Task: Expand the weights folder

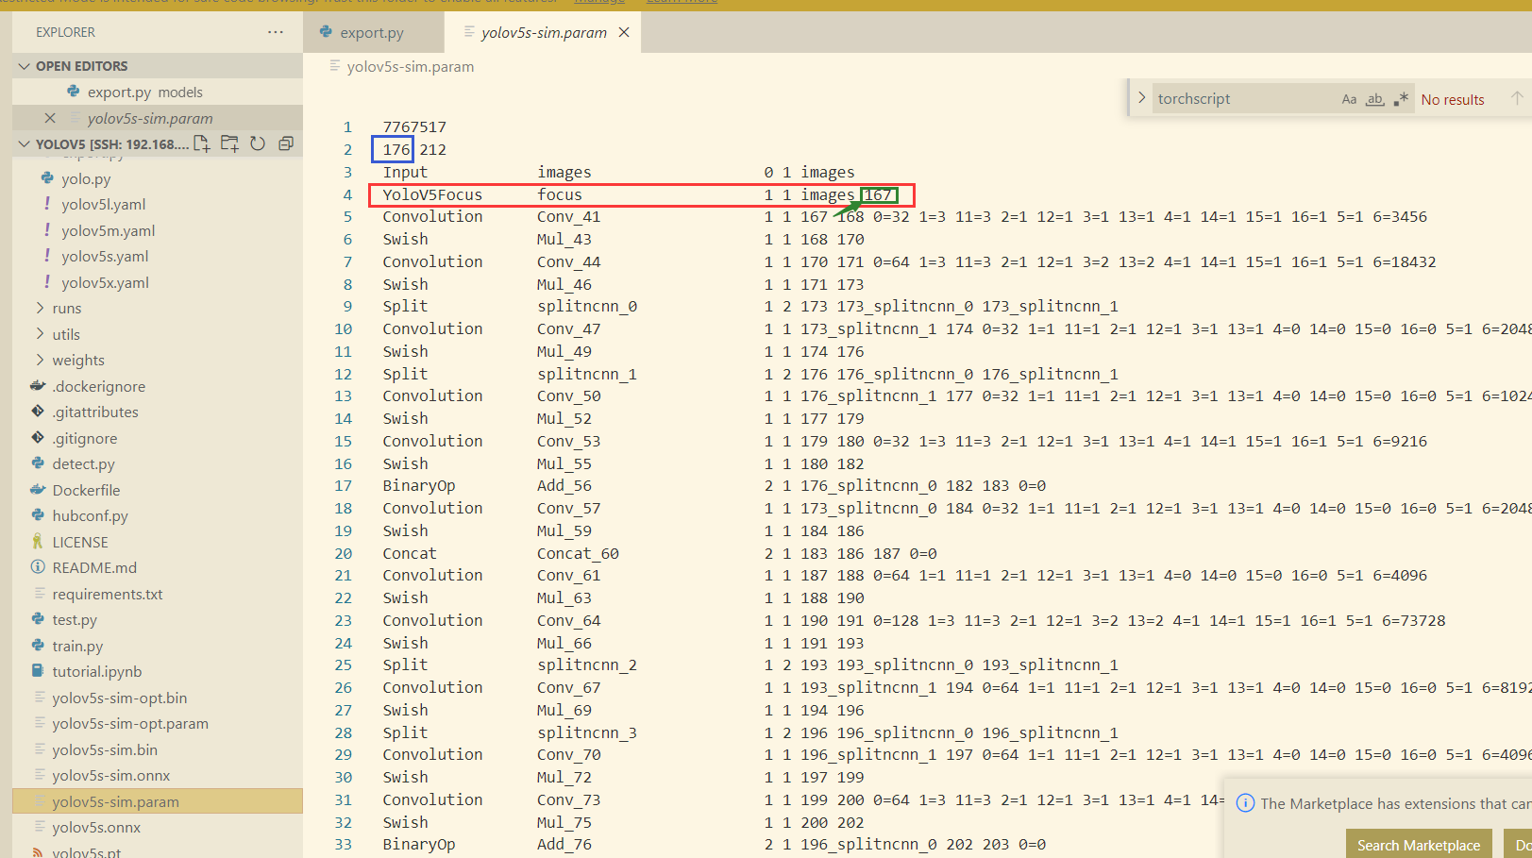Action: pyautogui.click(x=40, y=360)
